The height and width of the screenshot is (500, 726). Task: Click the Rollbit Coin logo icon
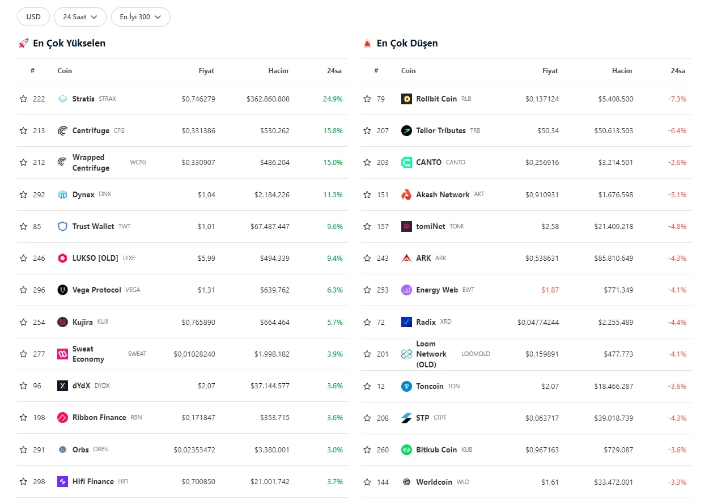(x=406, y=99)
